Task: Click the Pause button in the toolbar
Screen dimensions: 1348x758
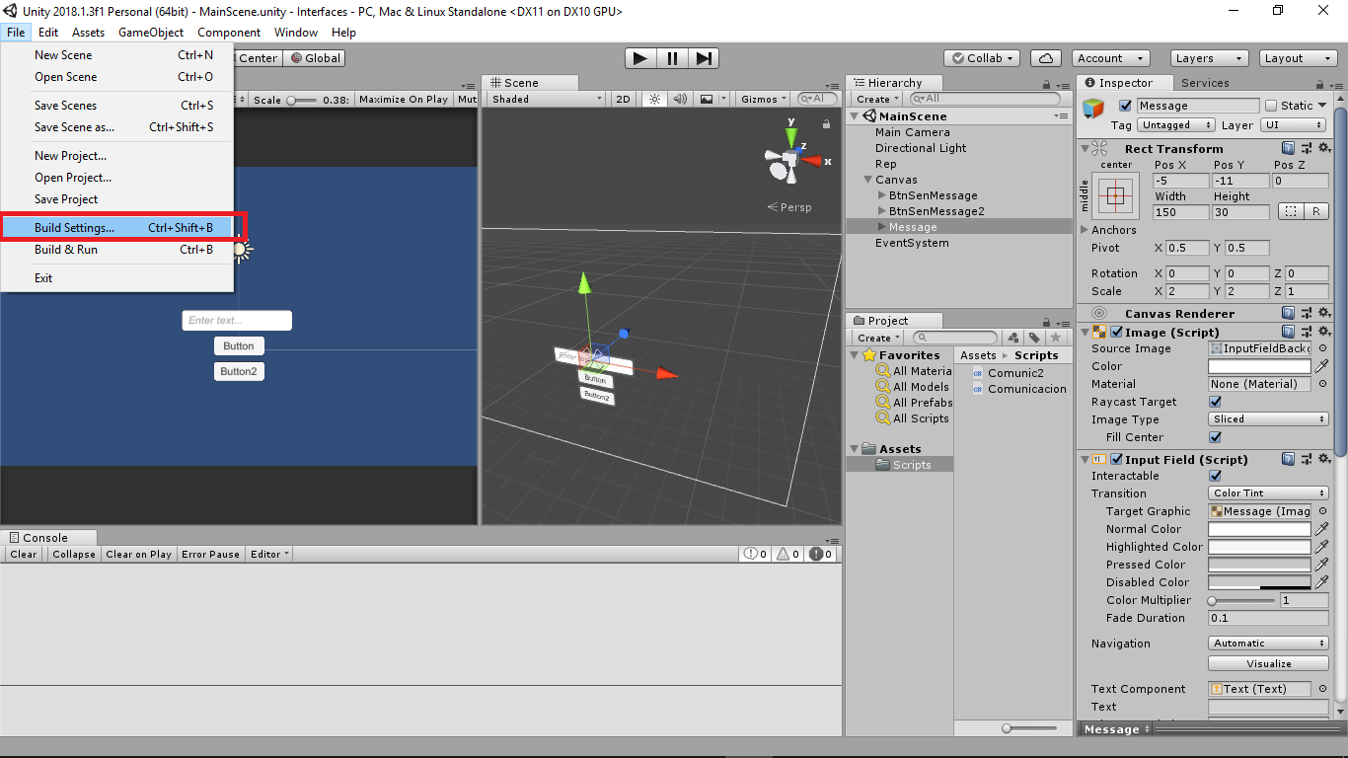Action: click(672, 58)
